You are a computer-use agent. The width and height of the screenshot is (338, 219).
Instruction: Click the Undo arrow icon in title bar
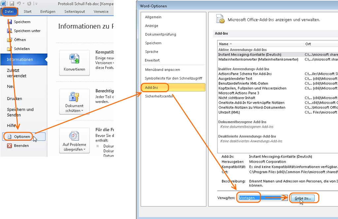point(19,4)
